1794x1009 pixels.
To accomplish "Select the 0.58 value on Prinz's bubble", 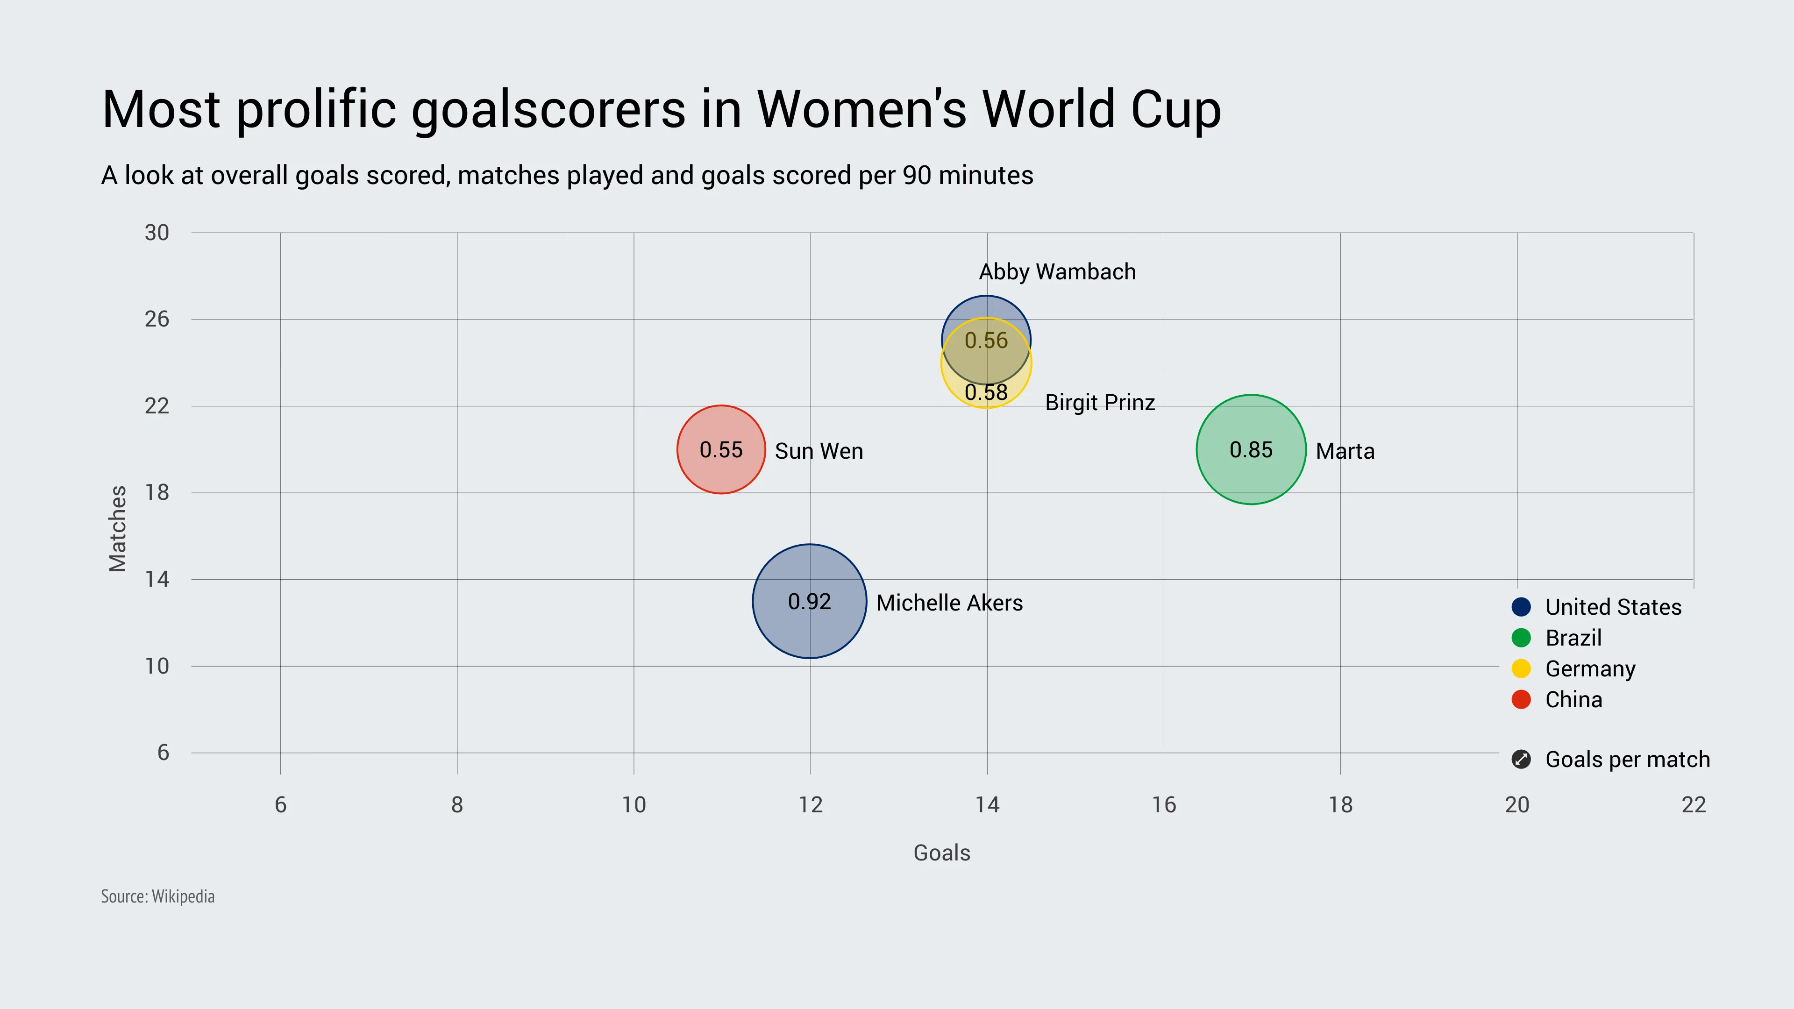I will tap(986, 393).
